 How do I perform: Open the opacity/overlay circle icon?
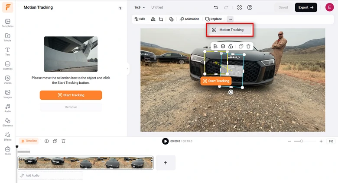pyautogui.click(x=171, y=19)
